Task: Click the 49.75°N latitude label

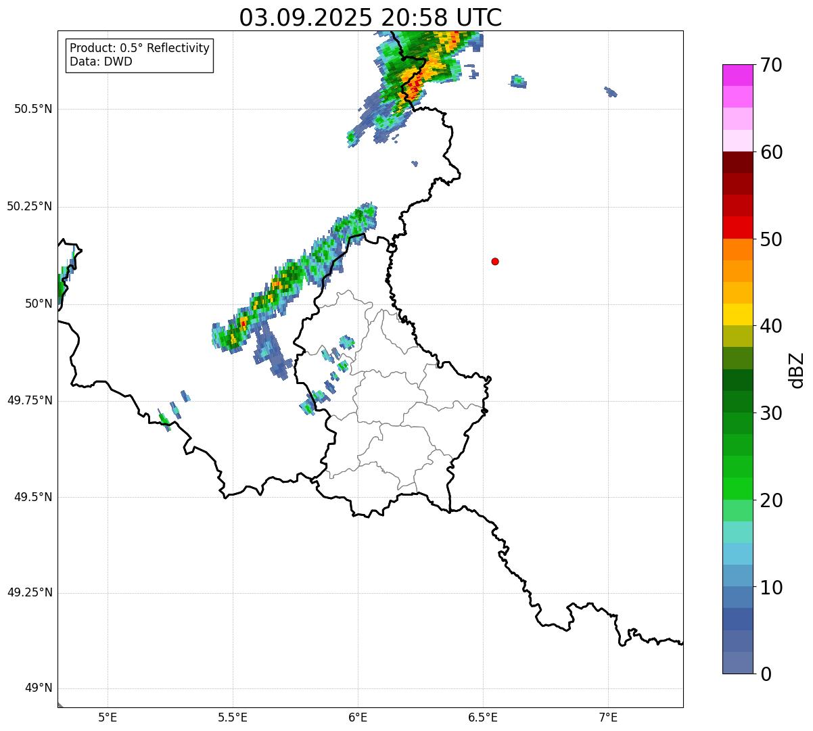Action: [x=30, y=400]
